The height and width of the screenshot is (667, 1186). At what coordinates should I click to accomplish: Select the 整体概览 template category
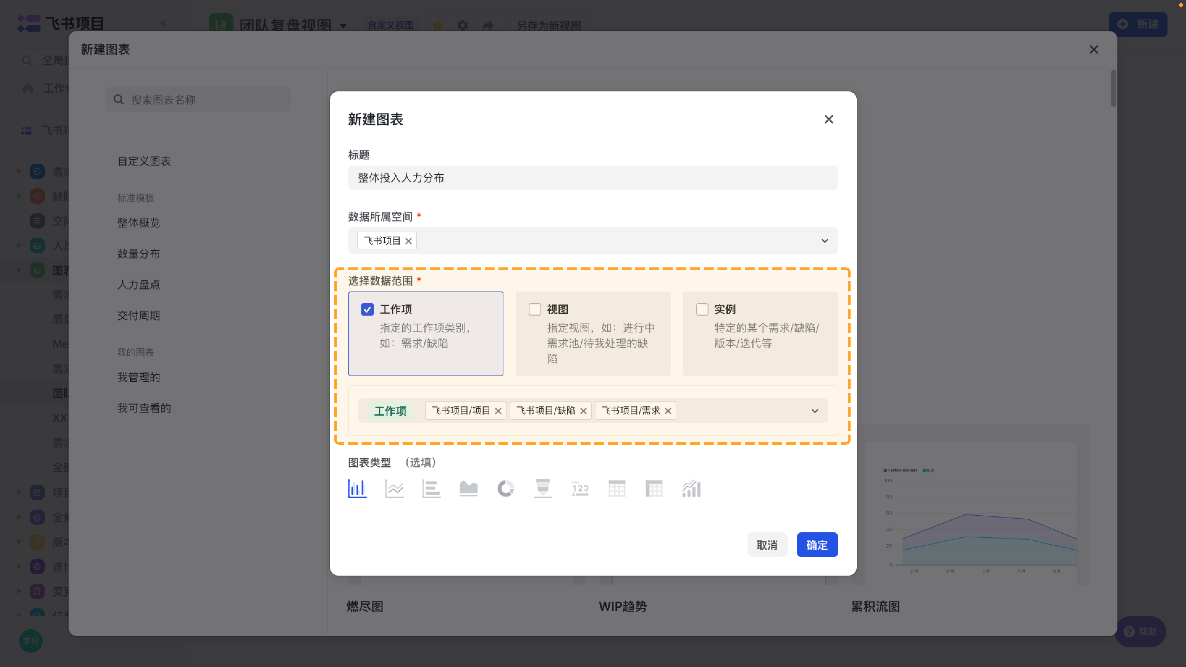pyautogui.click(x=139, y=223)
